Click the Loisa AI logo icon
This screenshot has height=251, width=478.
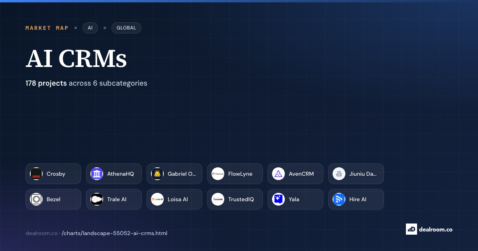(157, 199)
